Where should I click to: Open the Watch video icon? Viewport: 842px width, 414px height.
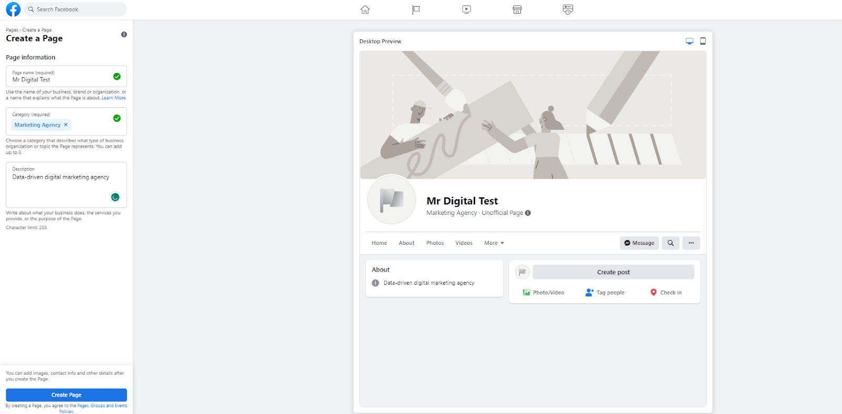(x=466, y=9)
